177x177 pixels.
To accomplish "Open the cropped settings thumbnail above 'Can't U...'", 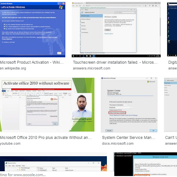I will click(171, 104).
